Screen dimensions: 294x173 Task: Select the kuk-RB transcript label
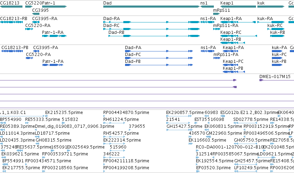pyautogui.click(x=277, y=32)
